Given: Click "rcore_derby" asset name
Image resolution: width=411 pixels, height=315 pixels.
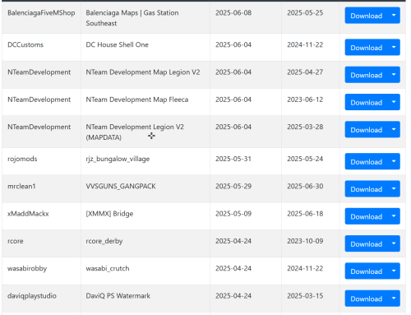Looking at the screenshot, I should [104, 241].
